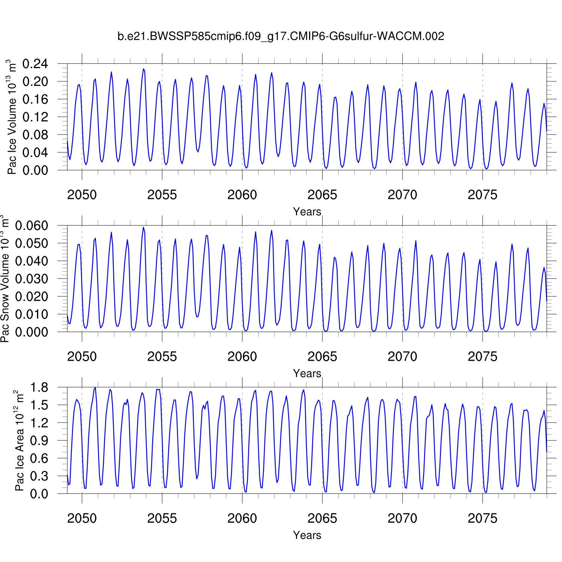Viewport: 562px width, 562px height.
Task: Click the 2075 tick label in top panel
Action: pyautogui.click(x=482, y=195)
